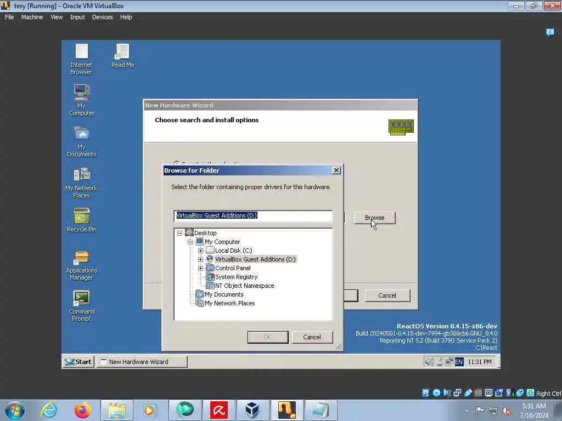The height and width of the screenshot is (421, 562).
Task: Click the Windows network tray icon
Action: click(493, 411)
